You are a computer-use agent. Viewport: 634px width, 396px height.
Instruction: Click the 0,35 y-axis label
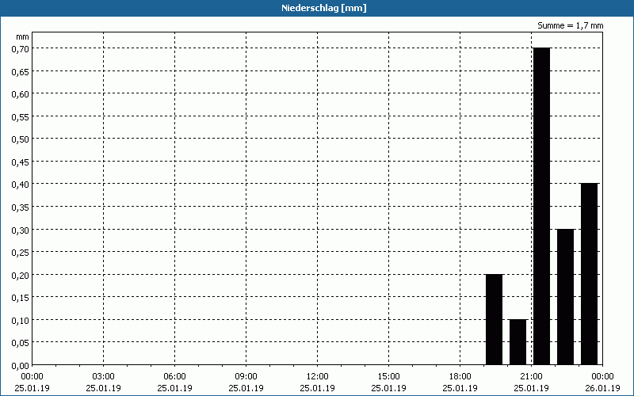coord(21,208)
